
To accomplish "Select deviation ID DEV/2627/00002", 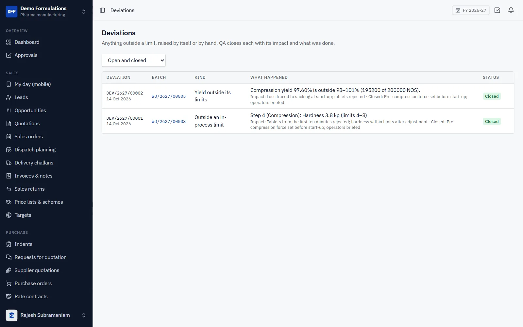I will pyautogui.click(x=125, y=93).
